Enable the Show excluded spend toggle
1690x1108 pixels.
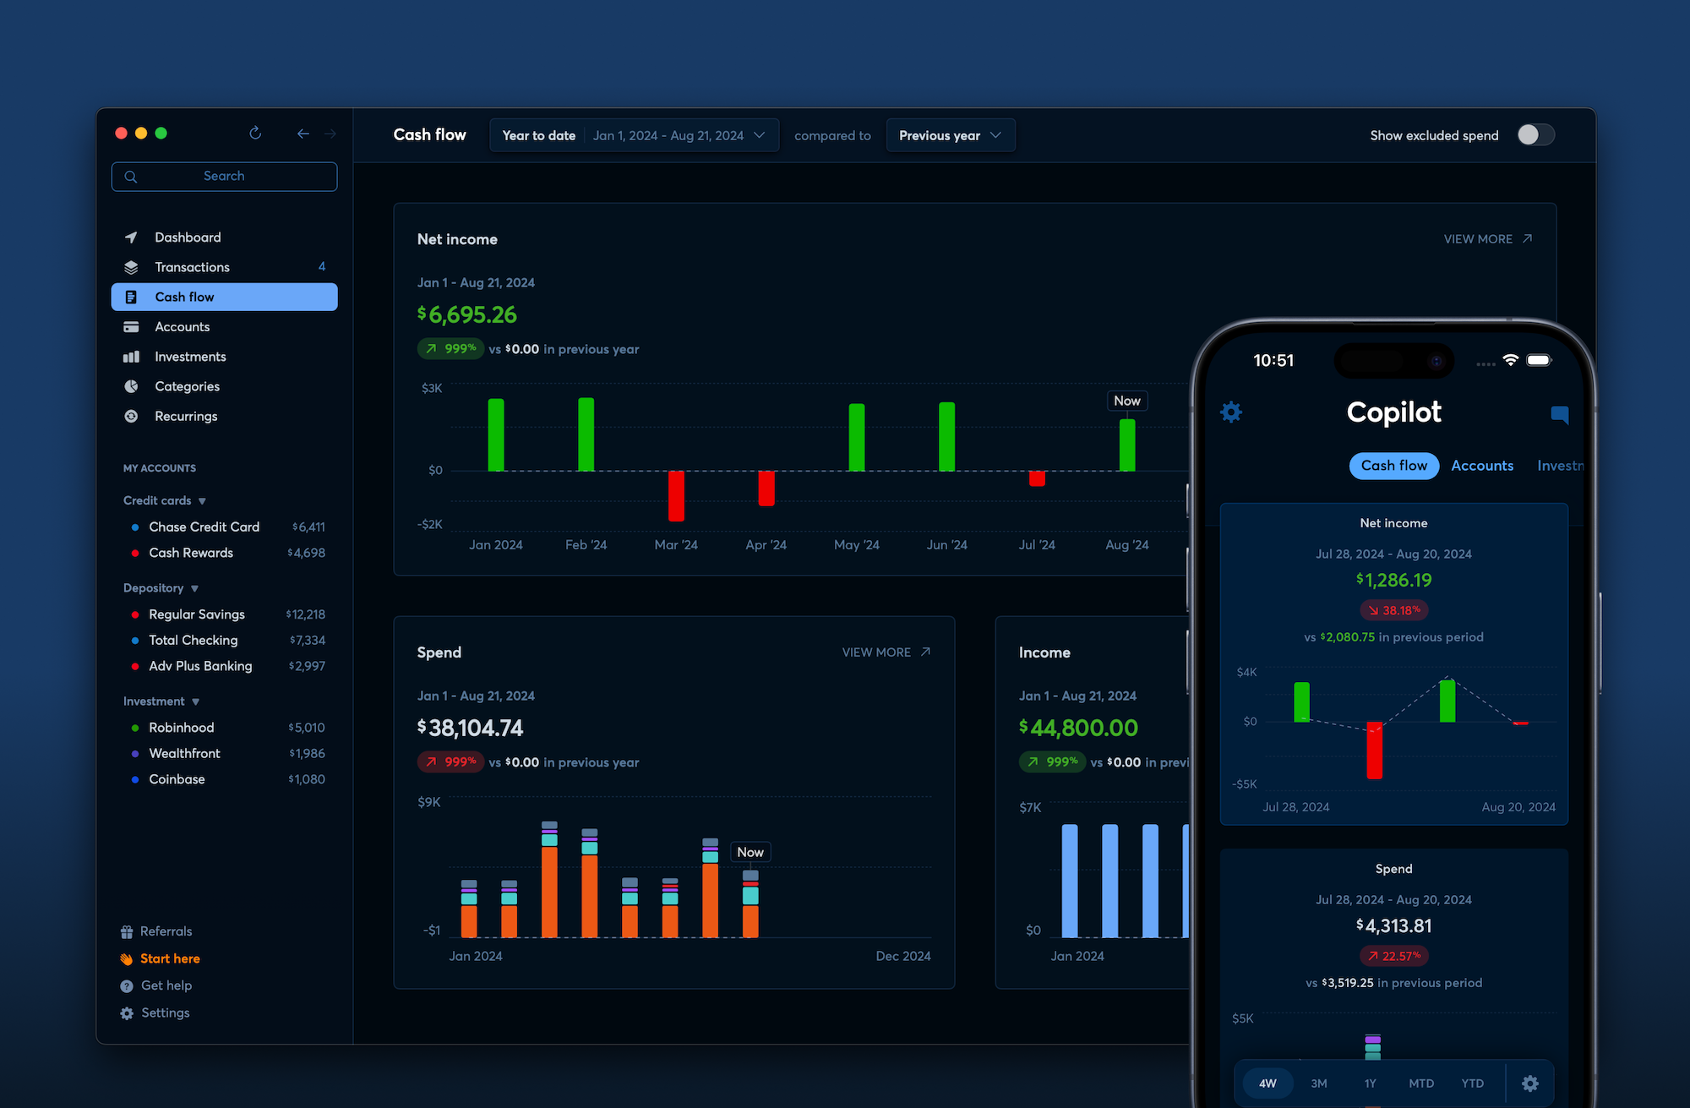1535,134
